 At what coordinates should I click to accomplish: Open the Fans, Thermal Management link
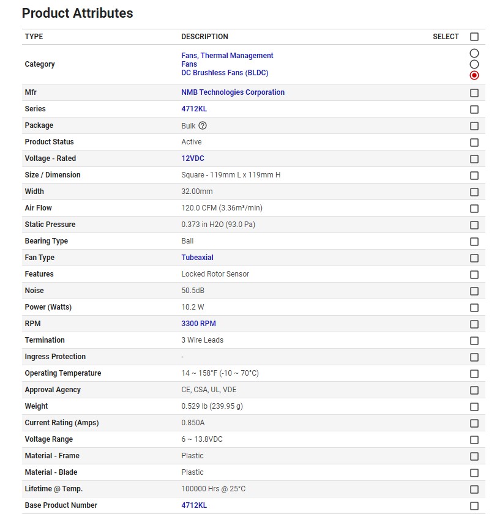pyautogui.click(x=227, y=56)
